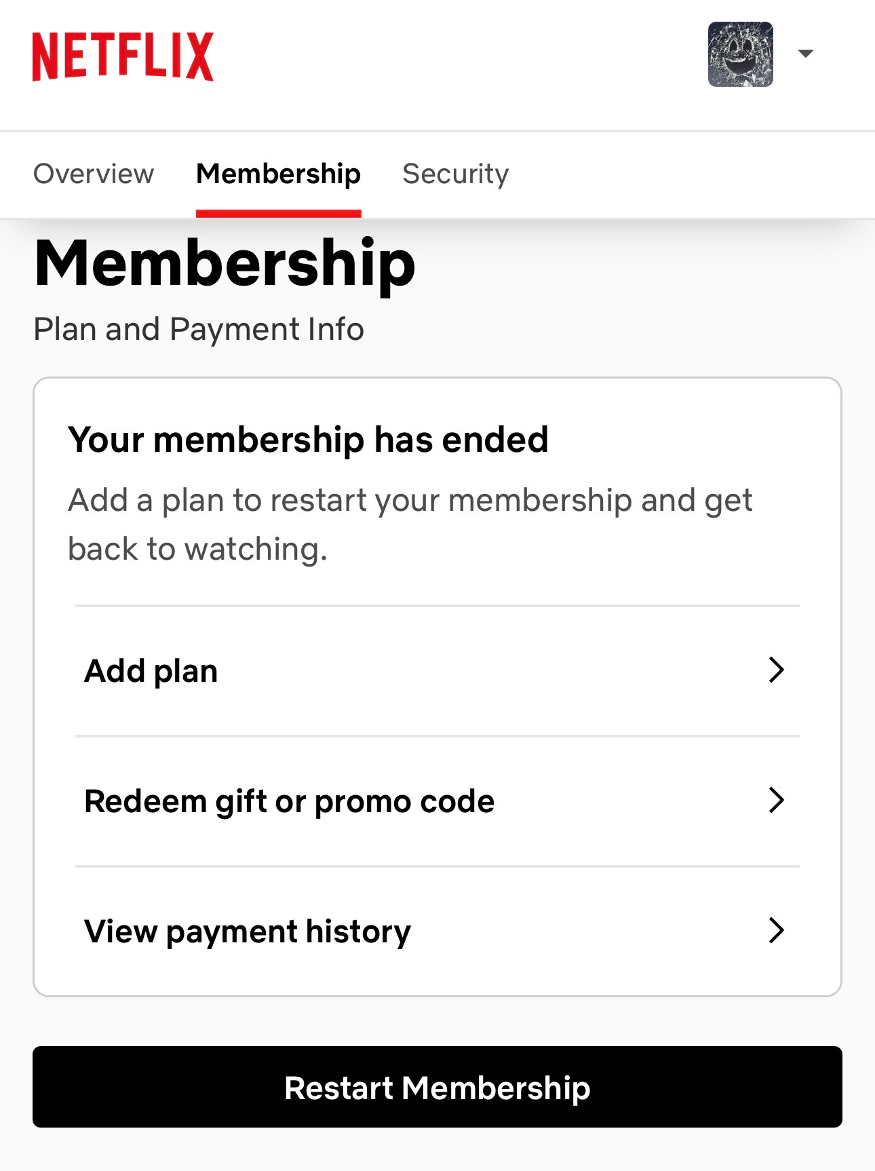
Task: Click the Netflix logo
Action: 123,56
